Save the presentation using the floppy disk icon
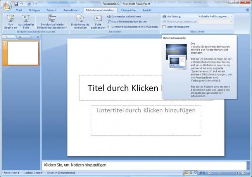 [16, 4]
